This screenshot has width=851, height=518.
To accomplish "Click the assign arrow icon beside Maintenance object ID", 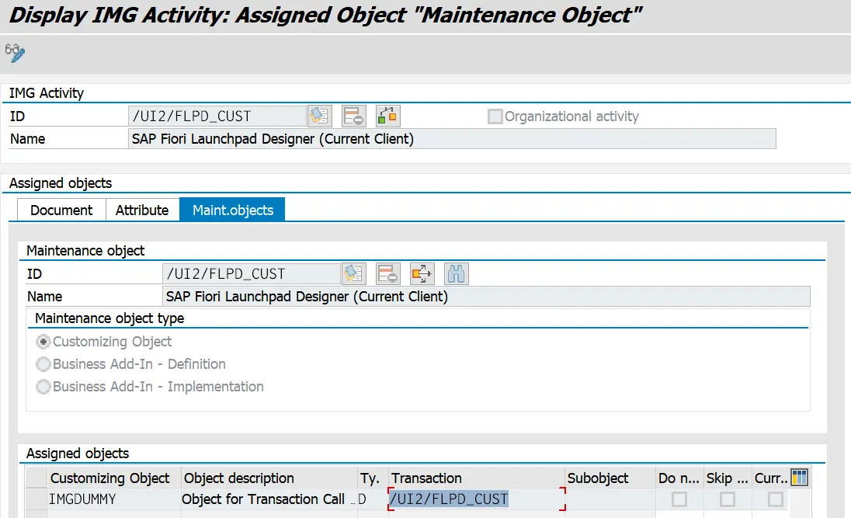I will [422, 273].
